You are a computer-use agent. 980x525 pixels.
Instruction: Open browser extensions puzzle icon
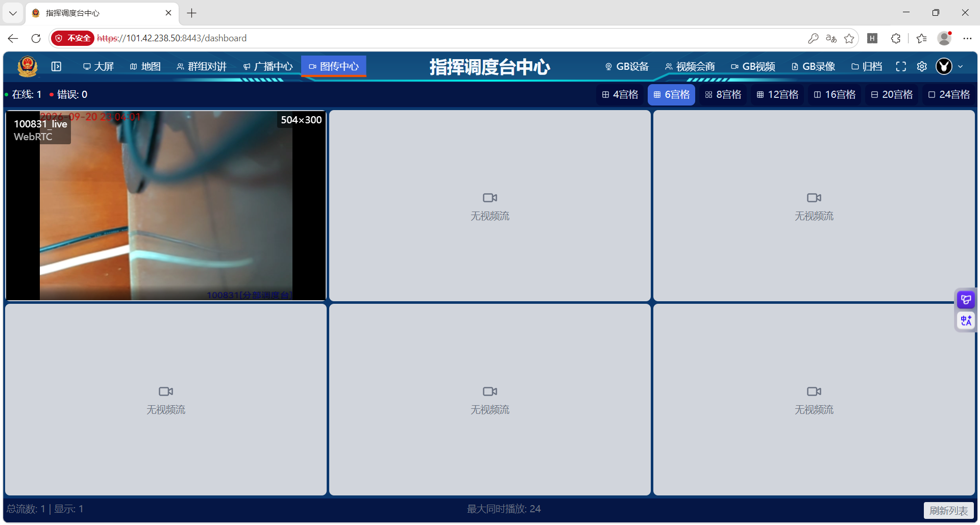coord(896,38)
